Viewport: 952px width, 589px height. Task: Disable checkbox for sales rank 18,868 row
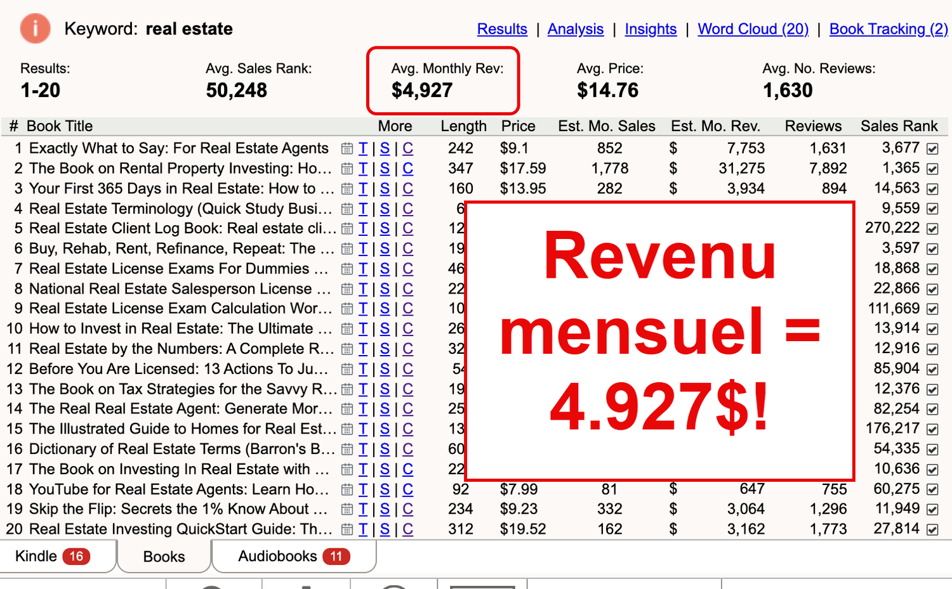(932, 269)
